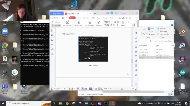Open the comments panel in left sidebar
The image size is (190, 106).
tap(52, 40)
